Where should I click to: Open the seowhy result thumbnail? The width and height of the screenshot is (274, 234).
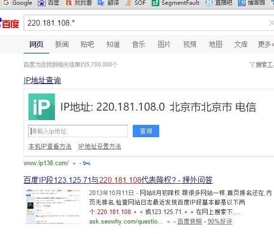click(x=53, y=206)
